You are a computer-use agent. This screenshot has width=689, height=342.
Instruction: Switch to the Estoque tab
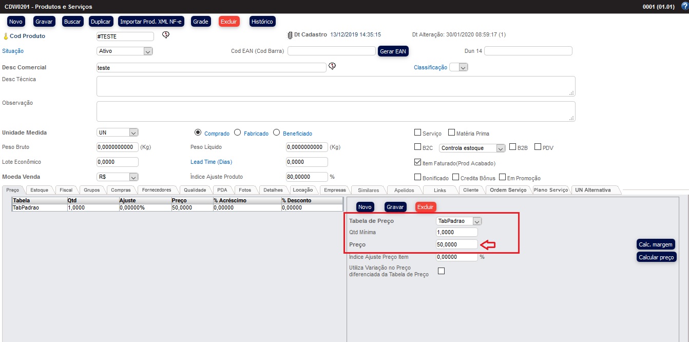pyautogui.click(x=39, y=190)
